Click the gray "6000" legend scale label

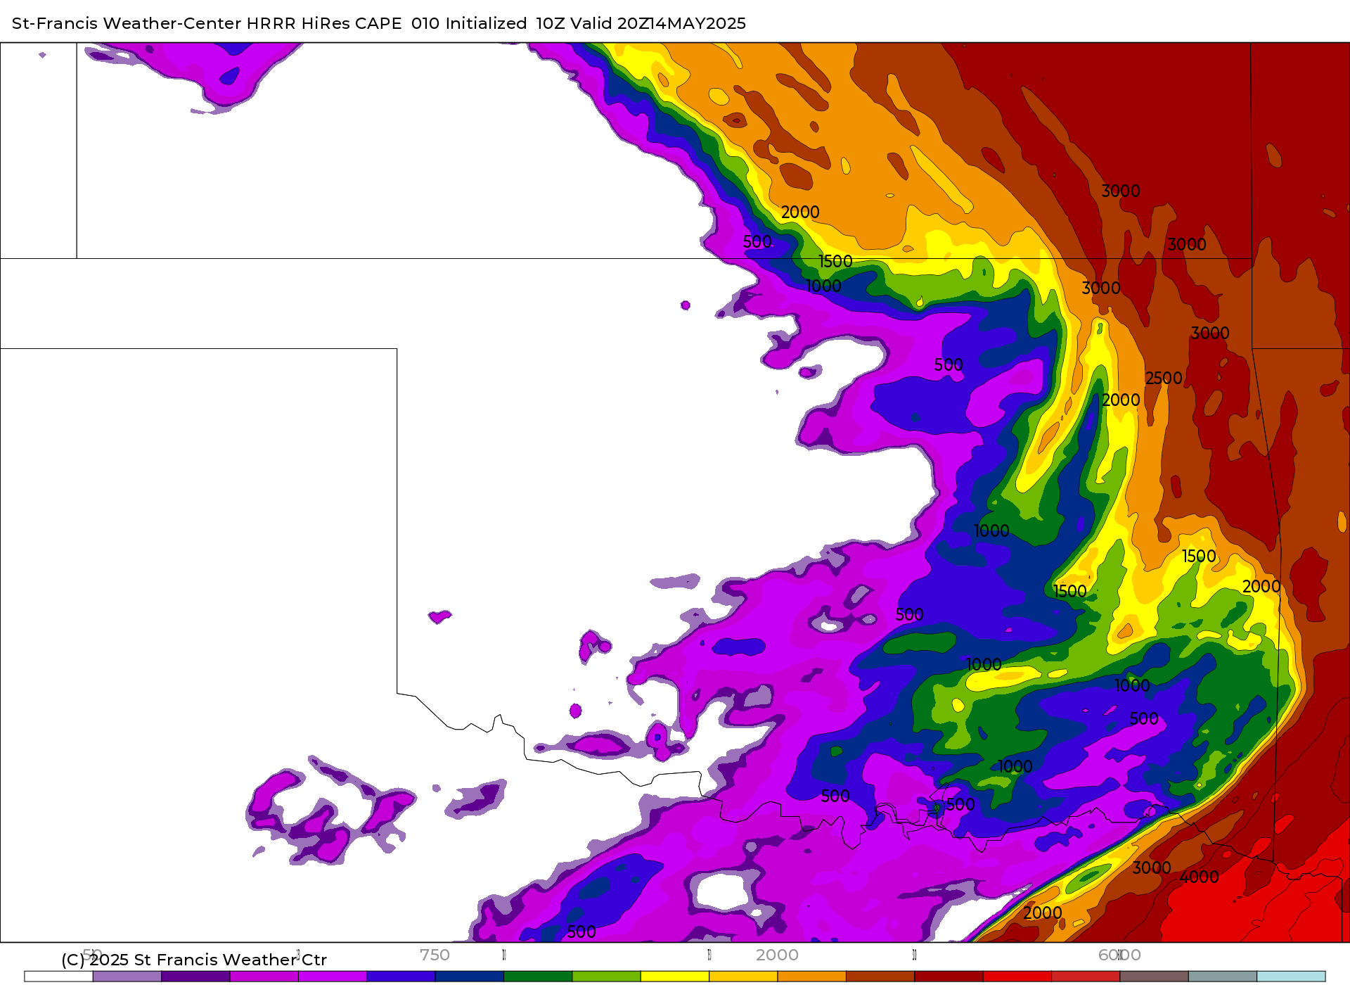point(1119,955)
